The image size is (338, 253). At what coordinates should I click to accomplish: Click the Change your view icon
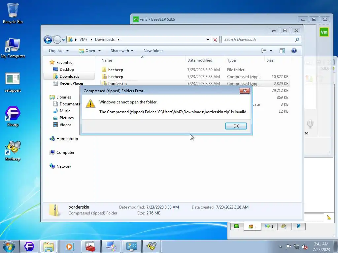coord(264,50)
